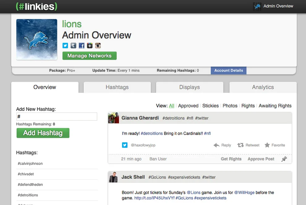This screenshot has height=205, width=306.
Task: Open the http://t.co/IP45UhxVYf link
Action: coord(154,198)
